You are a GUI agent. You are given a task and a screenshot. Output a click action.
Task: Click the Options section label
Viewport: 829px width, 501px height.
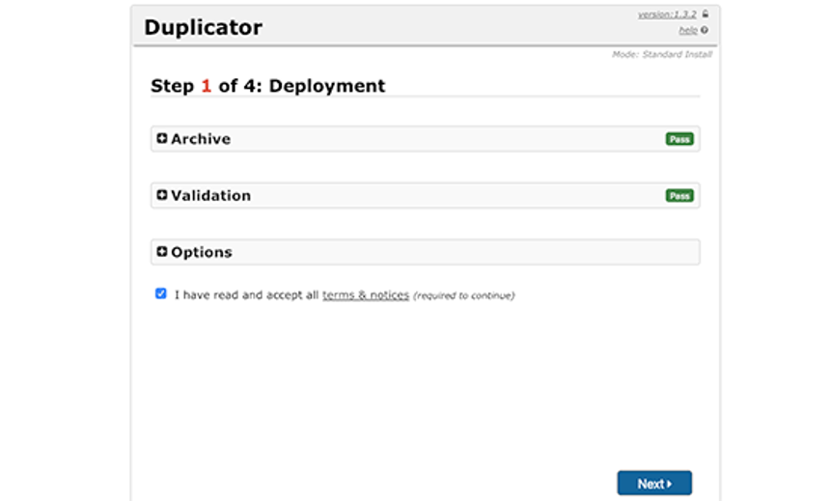(202, 252)
